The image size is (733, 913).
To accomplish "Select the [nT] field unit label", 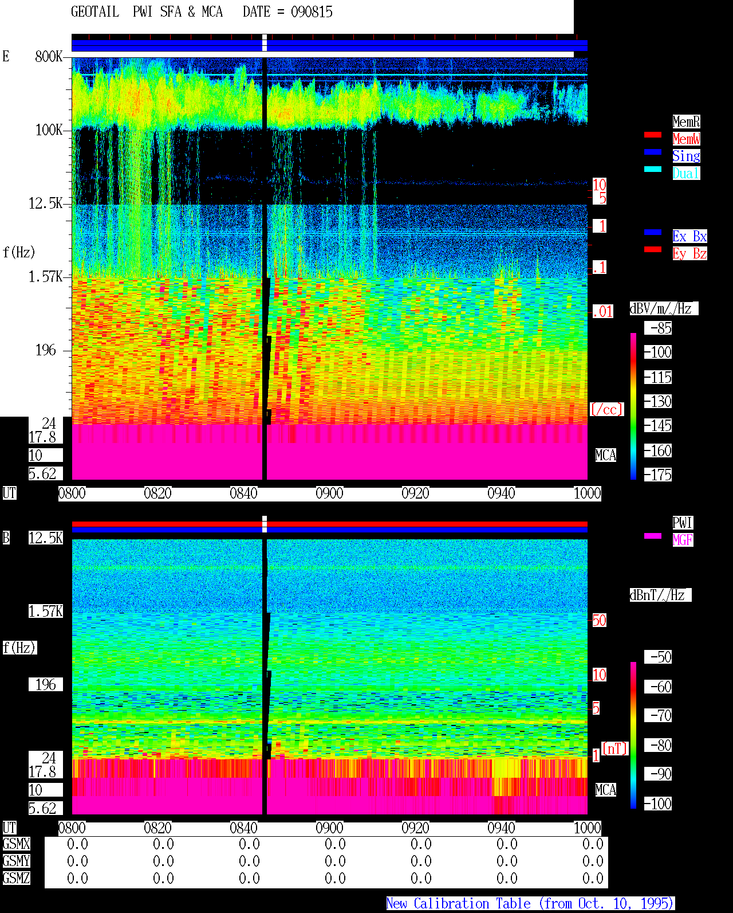I will click(x=615, y=749).
